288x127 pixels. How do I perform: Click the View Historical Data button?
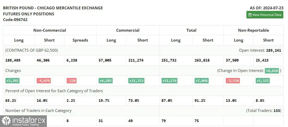pos(265,15)
